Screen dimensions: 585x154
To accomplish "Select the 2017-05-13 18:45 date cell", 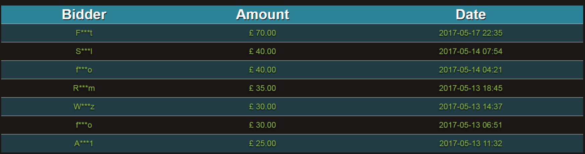I will (x=470, y=88).
